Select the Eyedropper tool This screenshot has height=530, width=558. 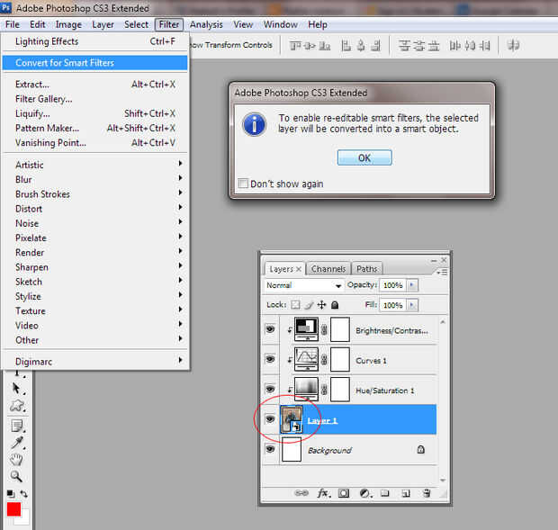[x=17, y=443]
